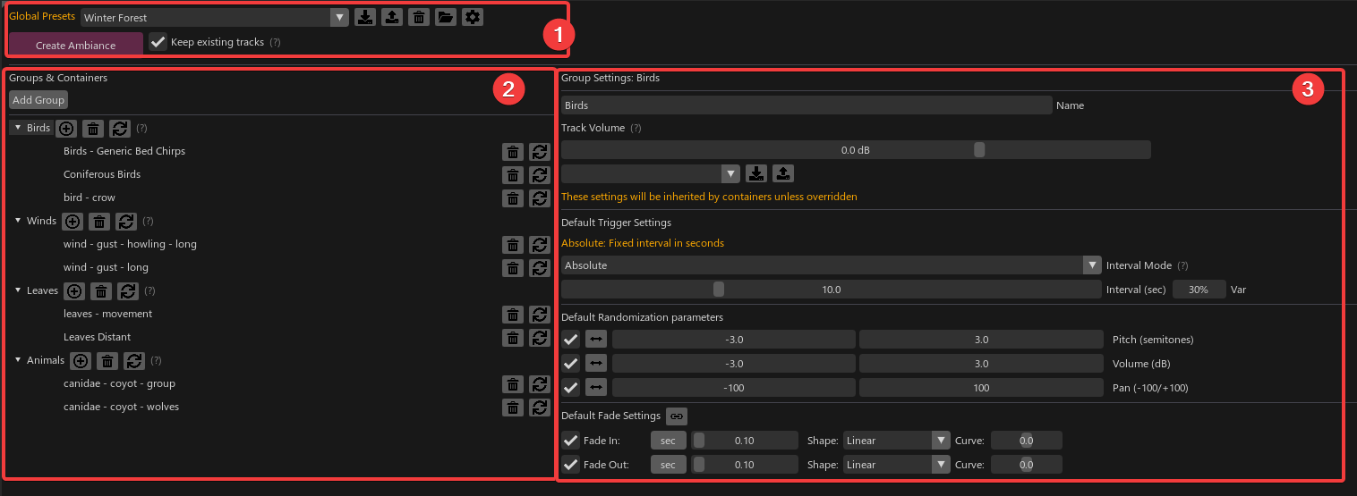Image resolution: width=1357 pixels, height=496 pixels.
Task: Delete the bird - crow container
Action: 512,198
